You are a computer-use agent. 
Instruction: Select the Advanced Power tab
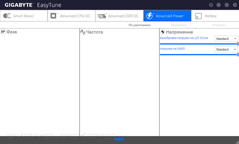(167, 16)
